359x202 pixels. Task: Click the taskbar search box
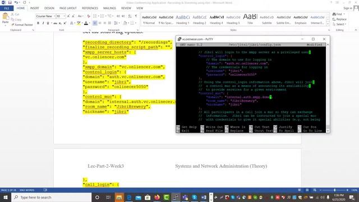tap(51, 197)
